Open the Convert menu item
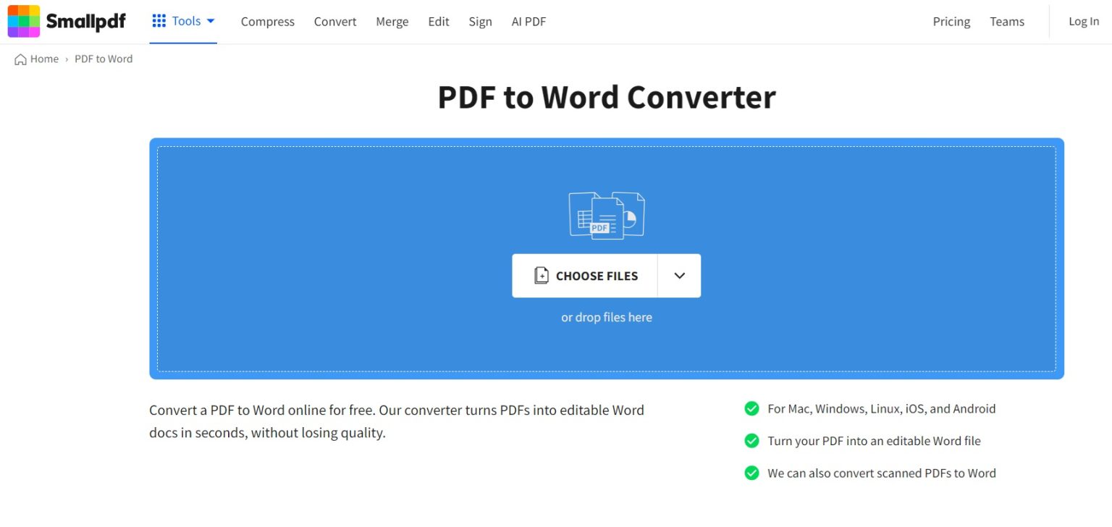 point(334,22)
